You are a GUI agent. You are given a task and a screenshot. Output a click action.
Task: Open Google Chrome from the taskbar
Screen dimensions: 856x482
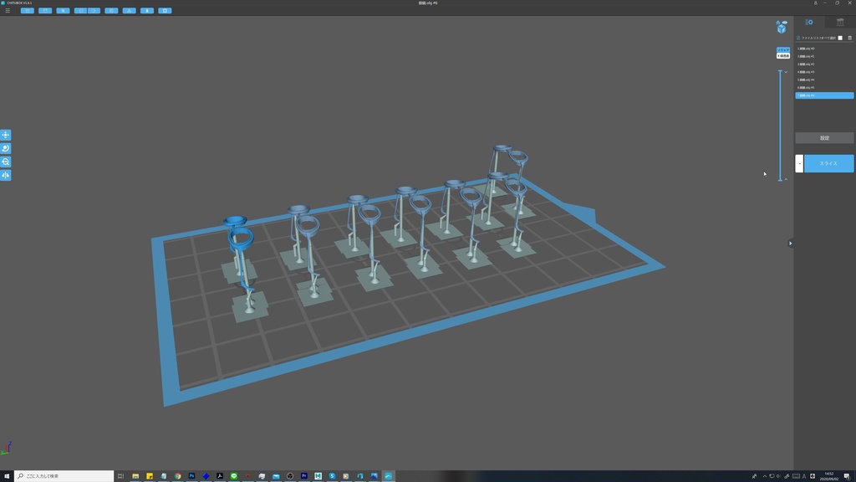pyautogui.click(x=177, y=476)
